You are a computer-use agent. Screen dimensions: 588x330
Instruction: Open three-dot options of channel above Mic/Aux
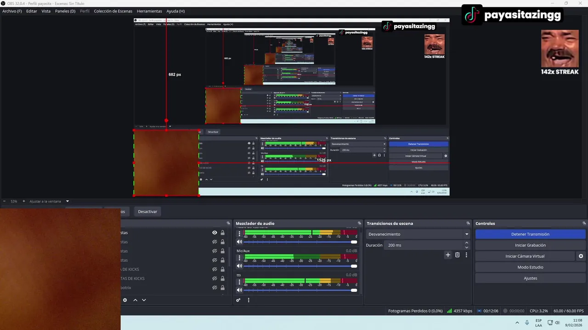click(239, 234)
